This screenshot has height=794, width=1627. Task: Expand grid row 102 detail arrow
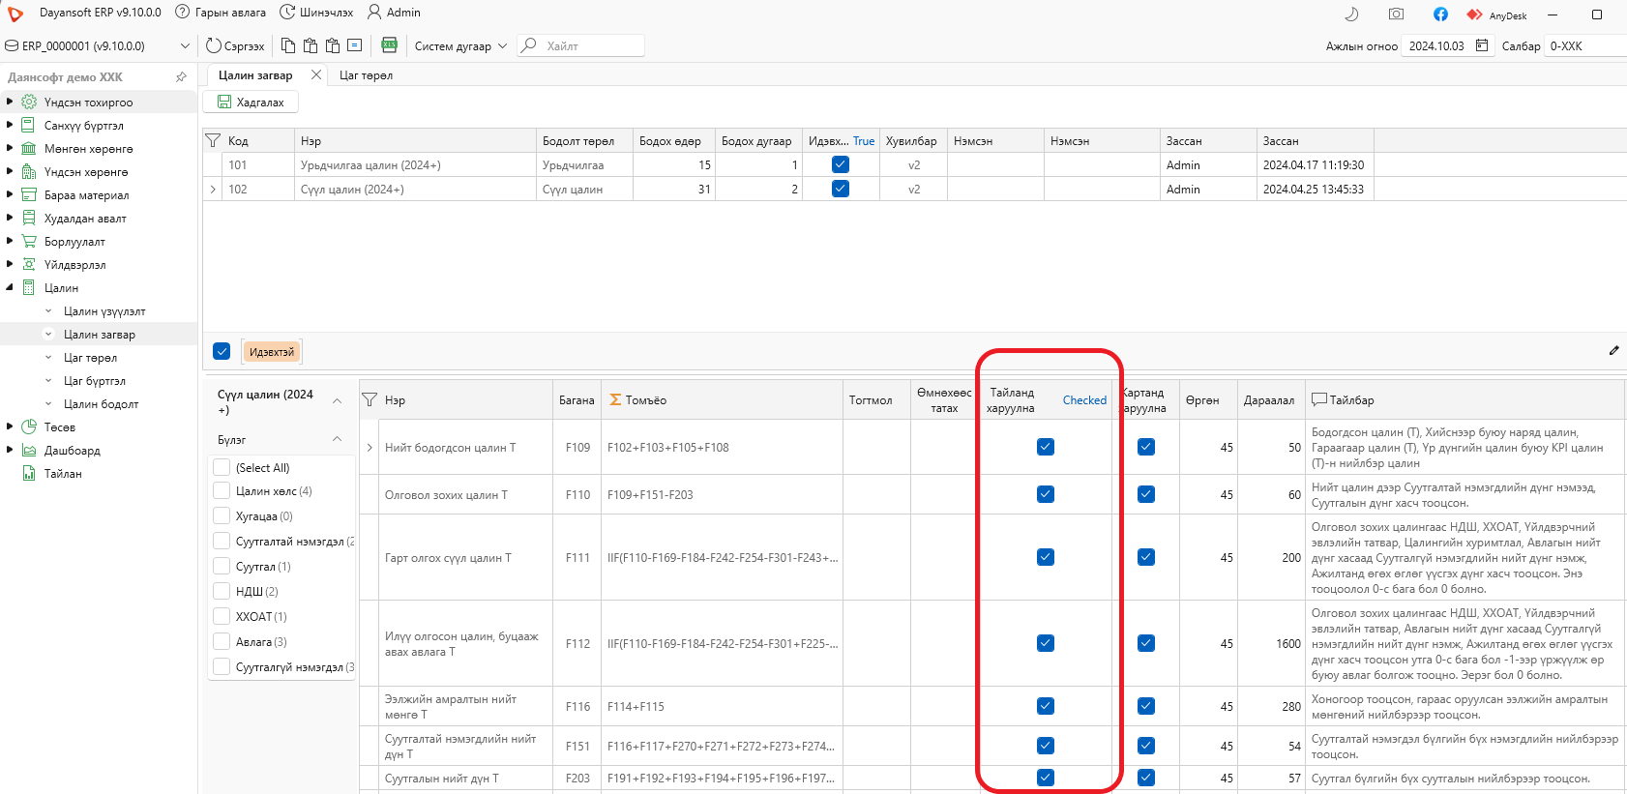point(213,189)
